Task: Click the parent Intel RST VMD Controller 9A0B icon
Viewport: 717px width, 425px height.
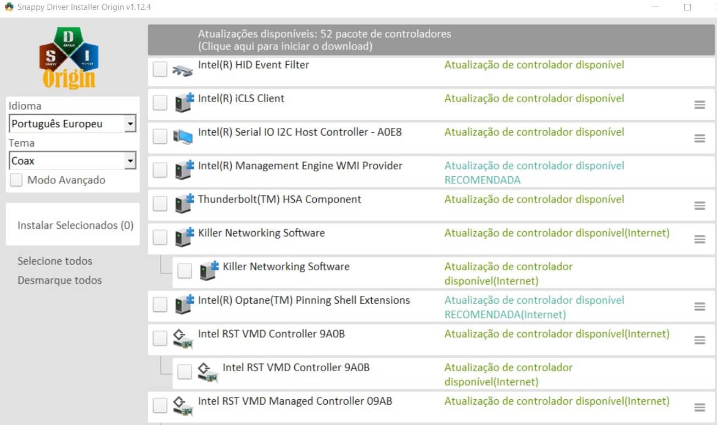Action: click(x=183, y=339)
